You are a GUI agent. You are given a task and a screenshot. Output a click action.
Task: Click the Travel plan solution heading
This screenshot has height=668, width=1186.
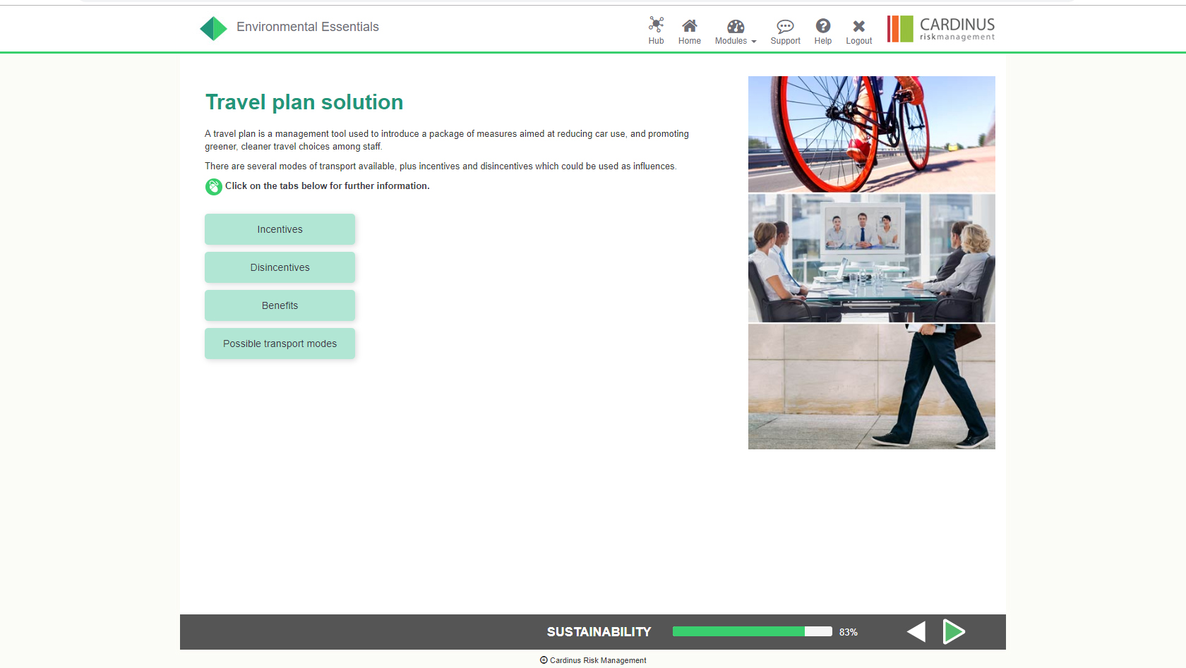coord(304,102)
